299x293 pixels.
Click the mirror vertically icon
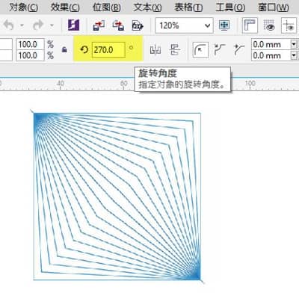click(175, 49)
